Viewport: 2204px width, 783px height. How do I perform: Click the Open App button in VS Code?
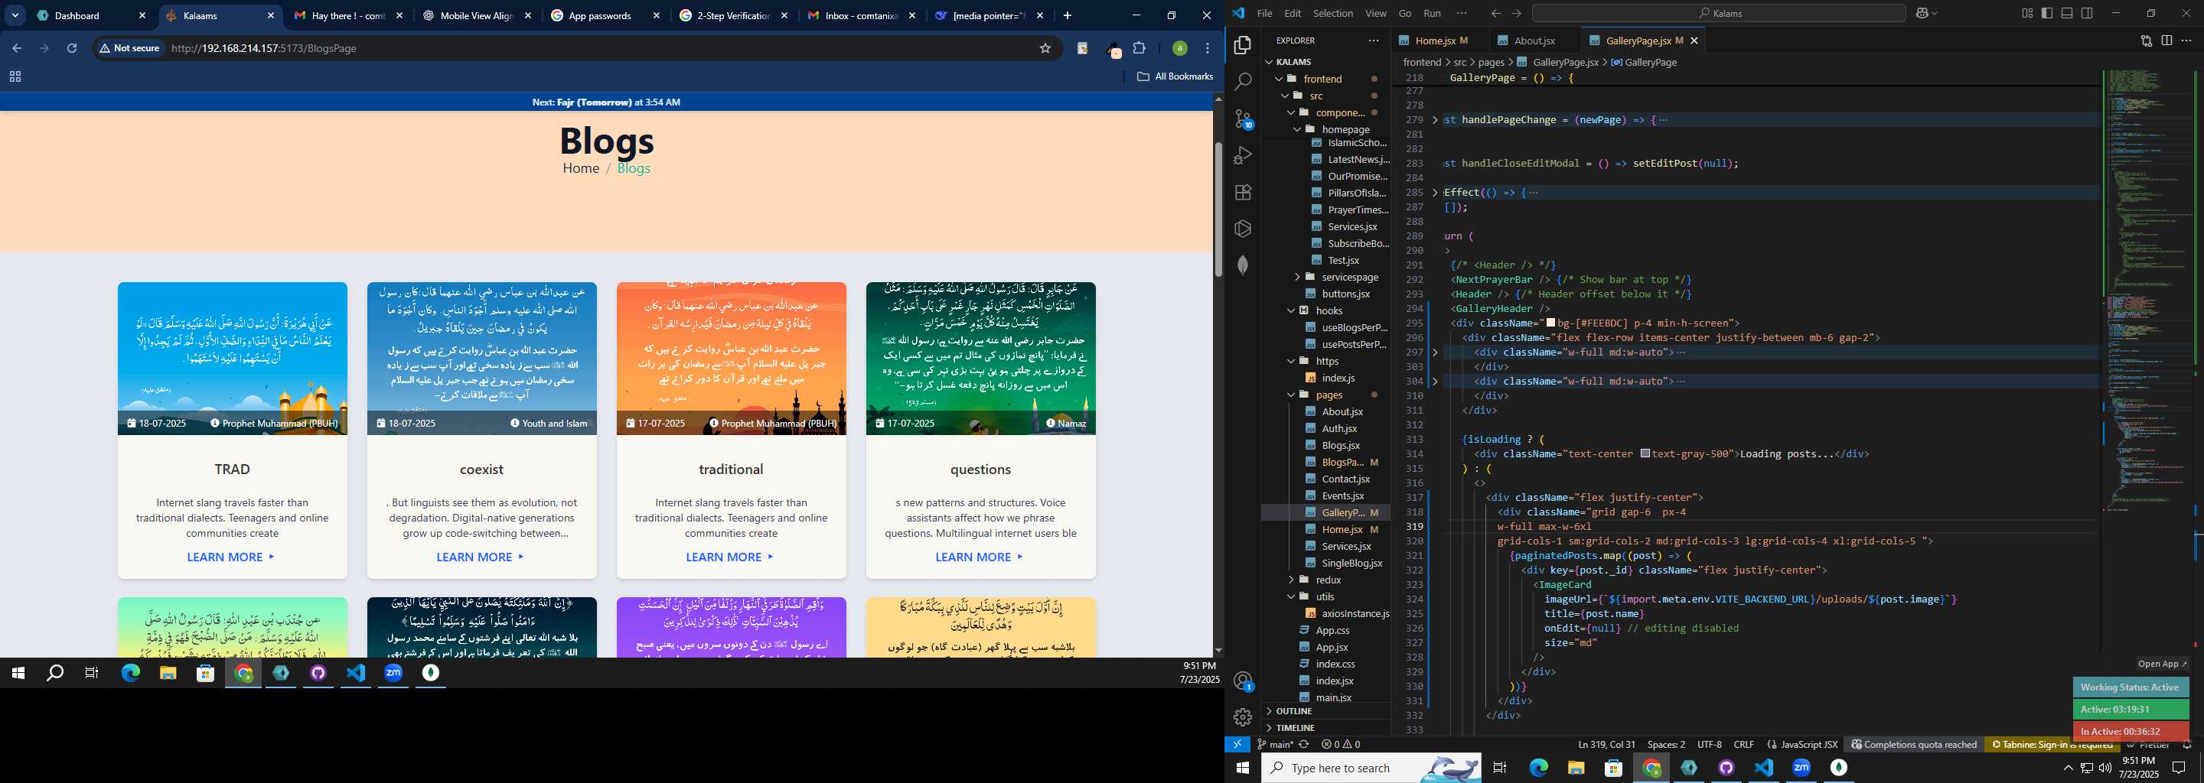(x=2162, y=664)
